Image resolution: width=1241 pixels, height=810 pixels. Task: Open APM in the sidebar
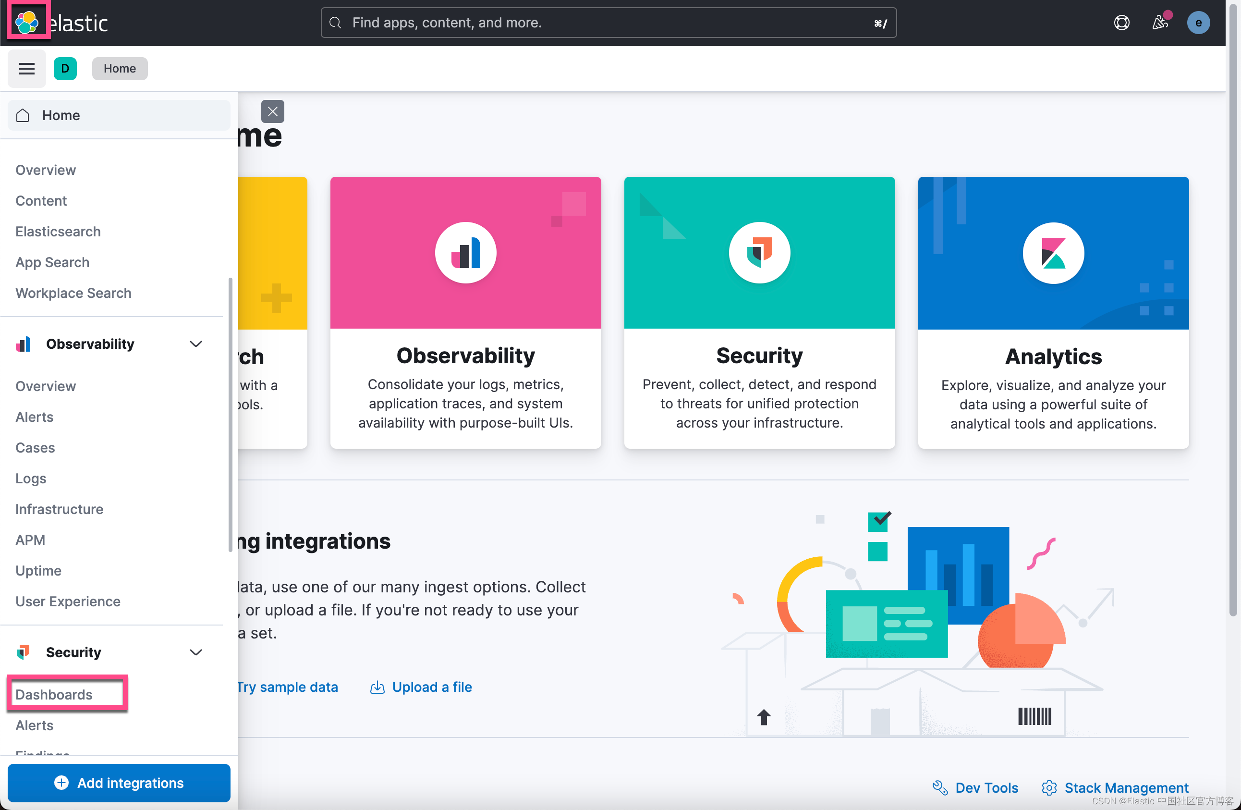tap(30, 540)
